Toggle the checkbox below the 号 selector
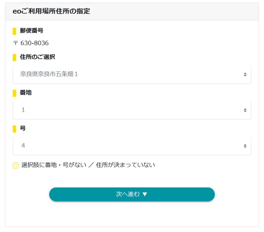264x232 pixels. click(15, 165)
